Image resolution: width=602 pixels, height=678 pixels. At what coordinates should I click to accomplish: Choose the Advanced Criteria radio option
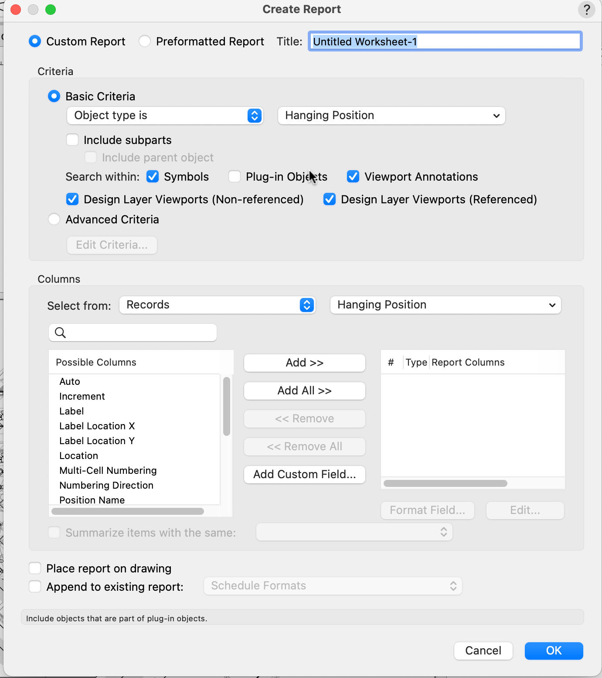pyautogui.click(x=54, y=219)
